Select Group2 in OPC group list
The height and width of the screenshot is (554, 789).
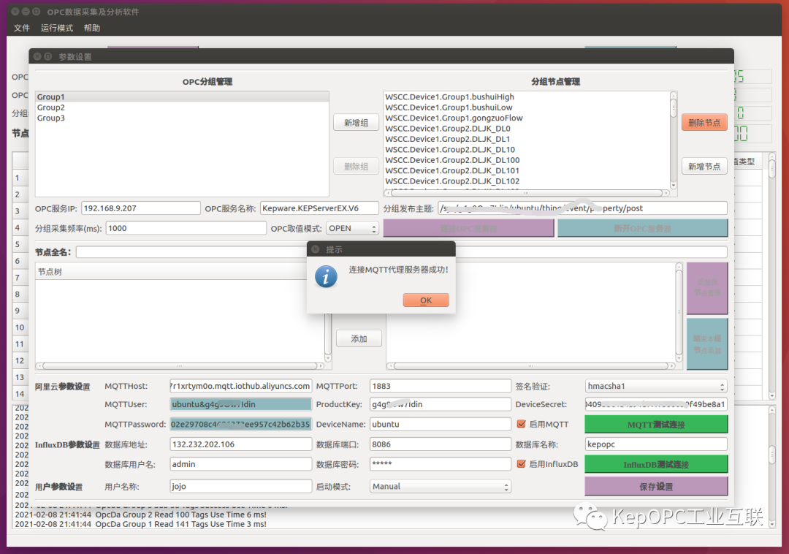(182, 107)
